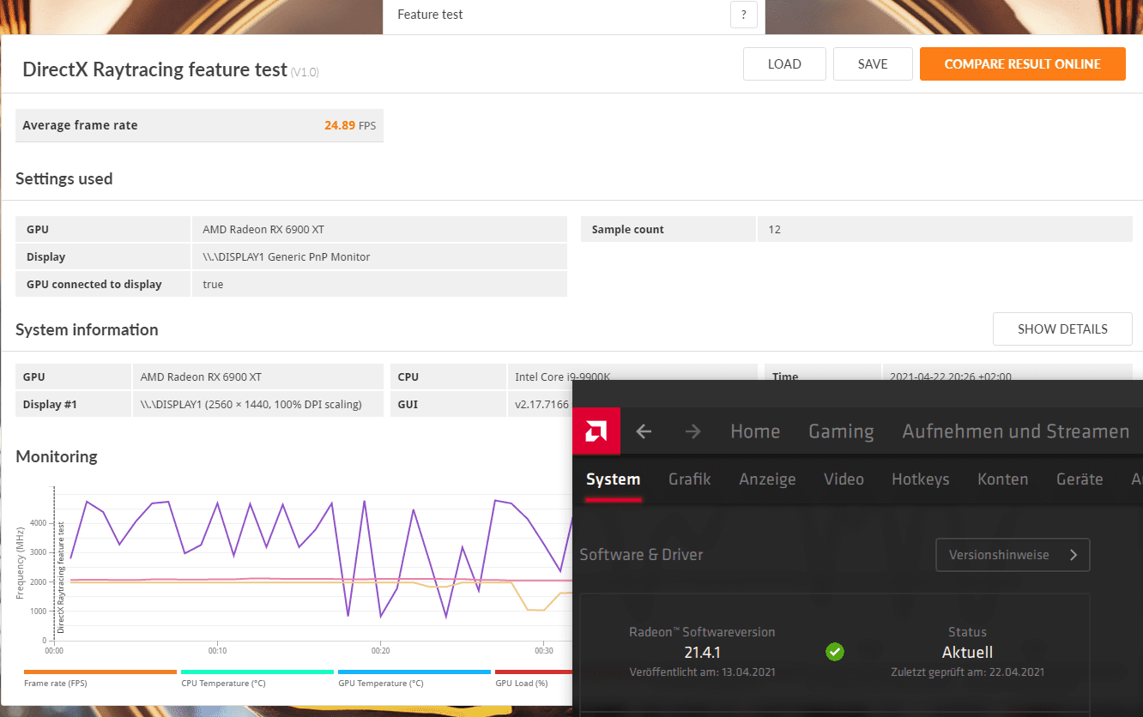The height and width of the screenshot is (717, 1143).
Task: Open the Gaming tab
Action: pyautogui.click(x=841, y=431)
